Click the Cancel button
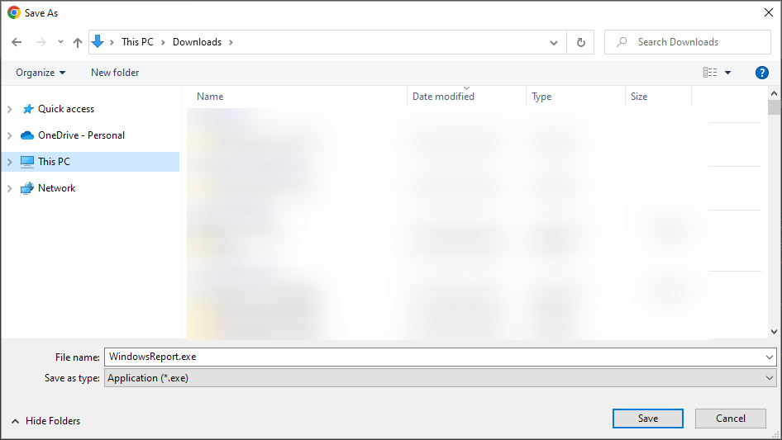Screen dimensions: 782x440 (731, 419)
